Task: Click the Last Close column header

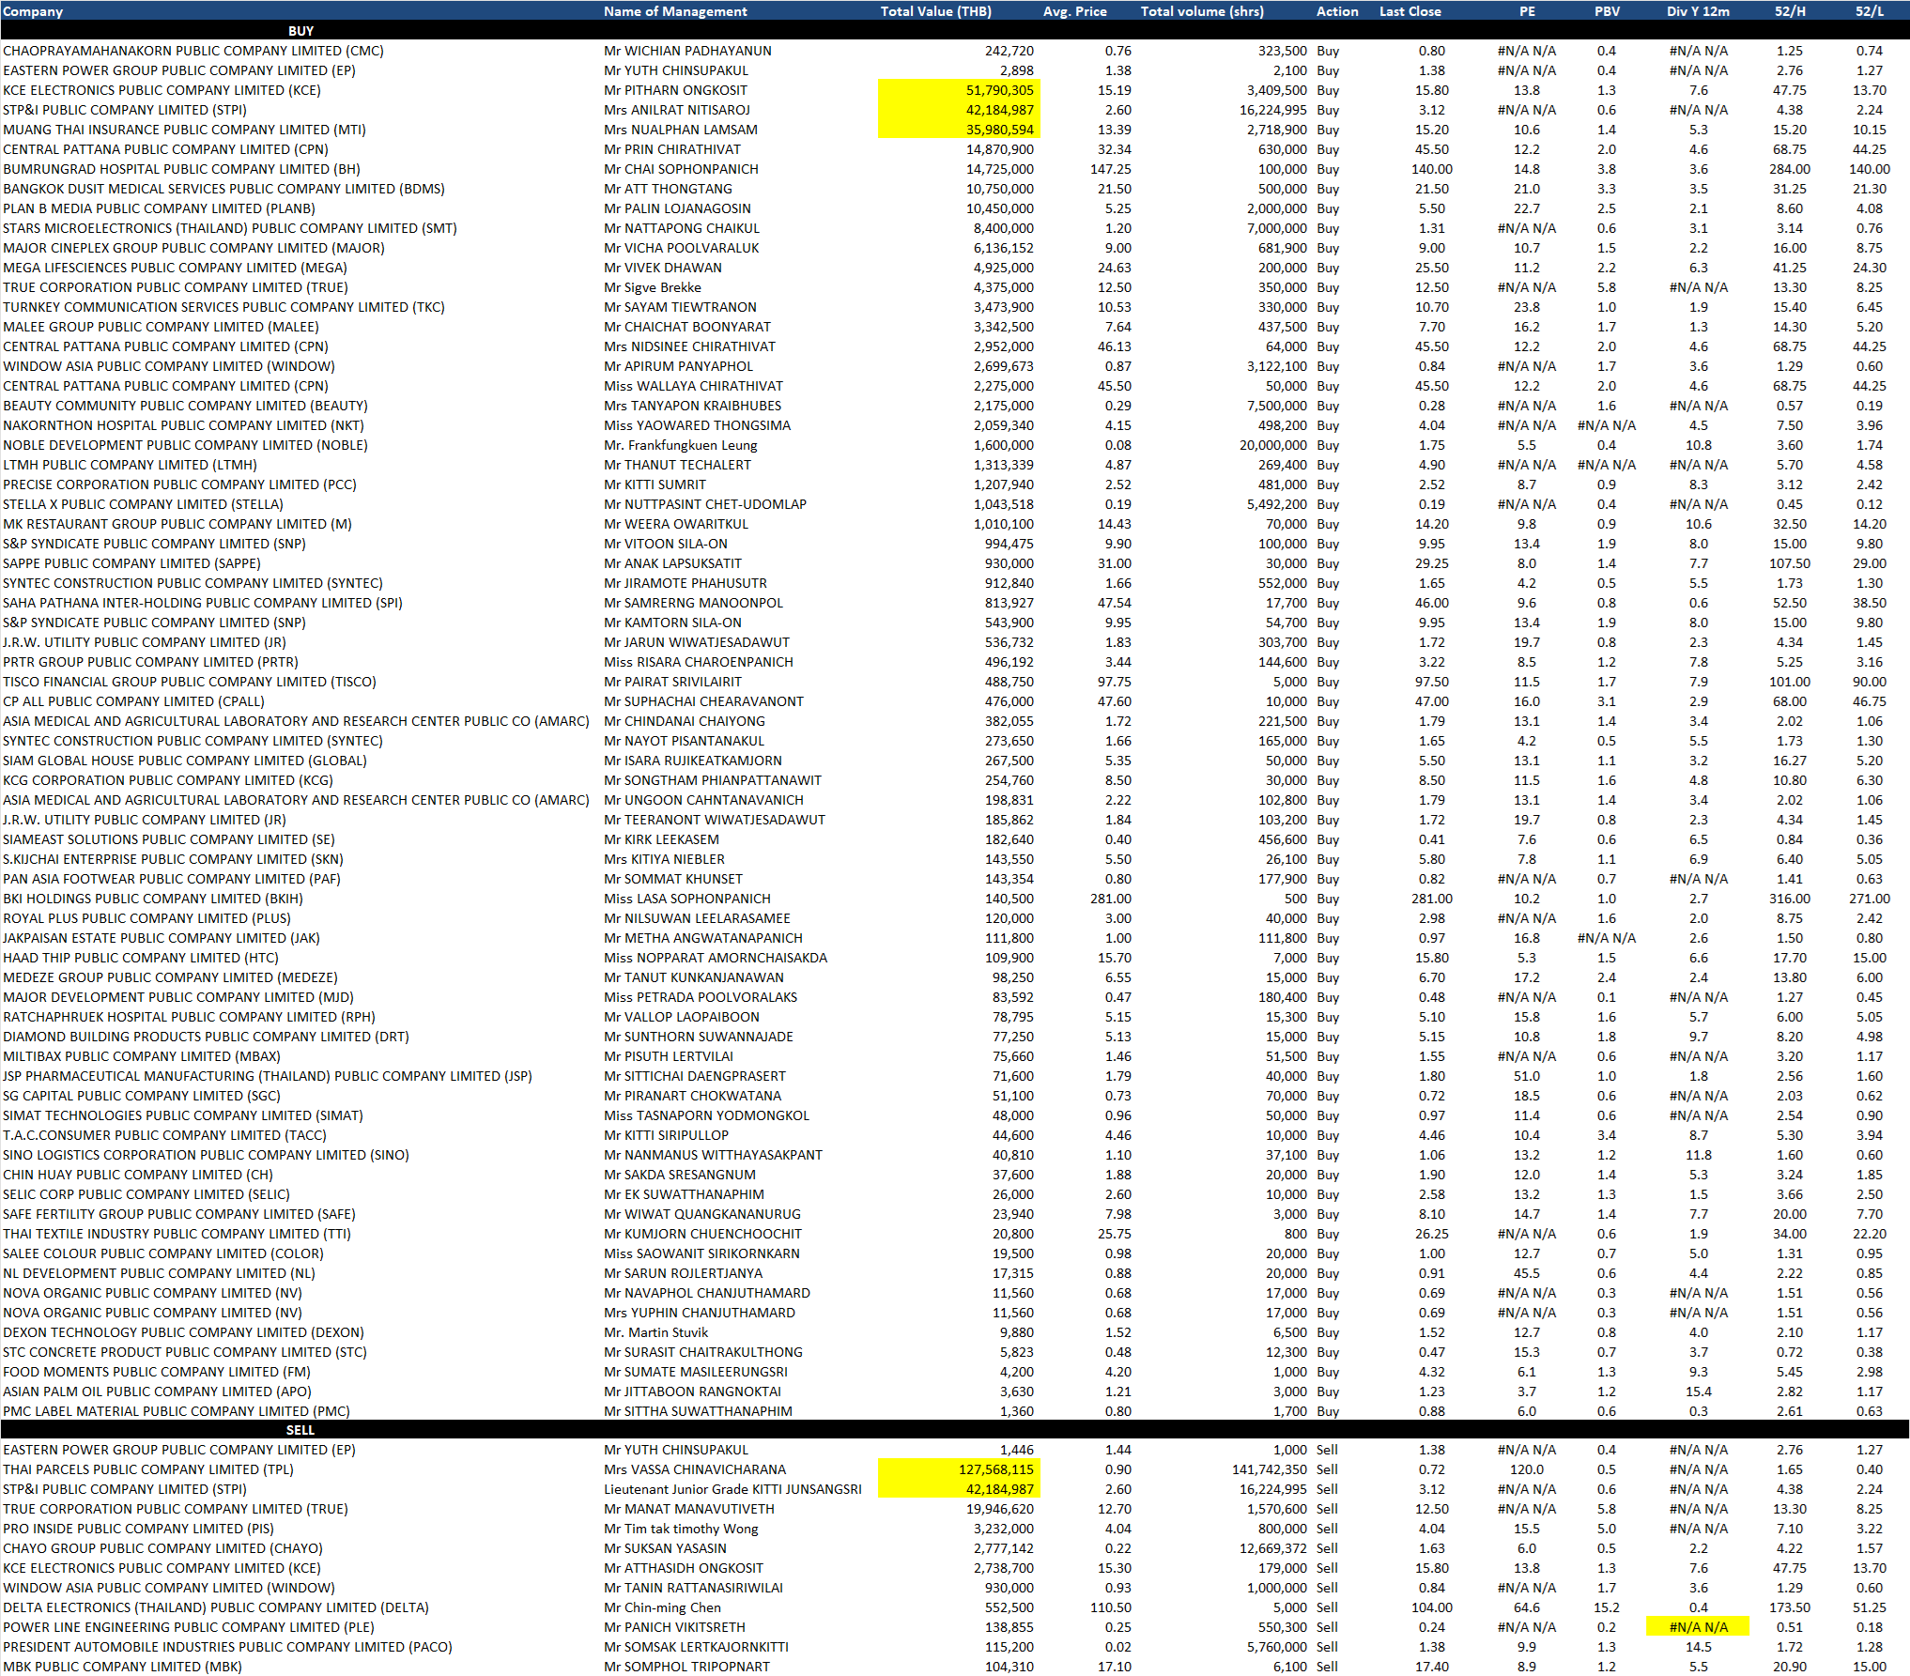Action: pos(1409,11)
